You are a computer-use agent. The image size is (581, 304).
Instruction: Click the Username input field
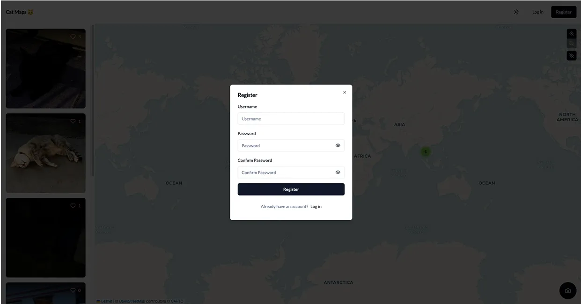coord(291,119)
